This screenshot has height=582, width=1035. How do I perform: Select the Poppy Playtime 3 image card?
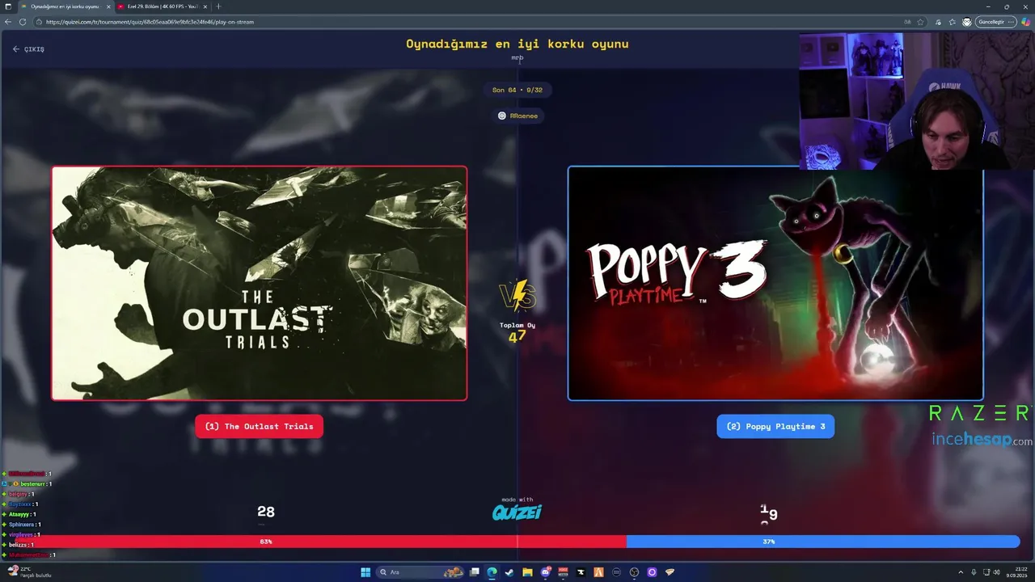(775, 283)
